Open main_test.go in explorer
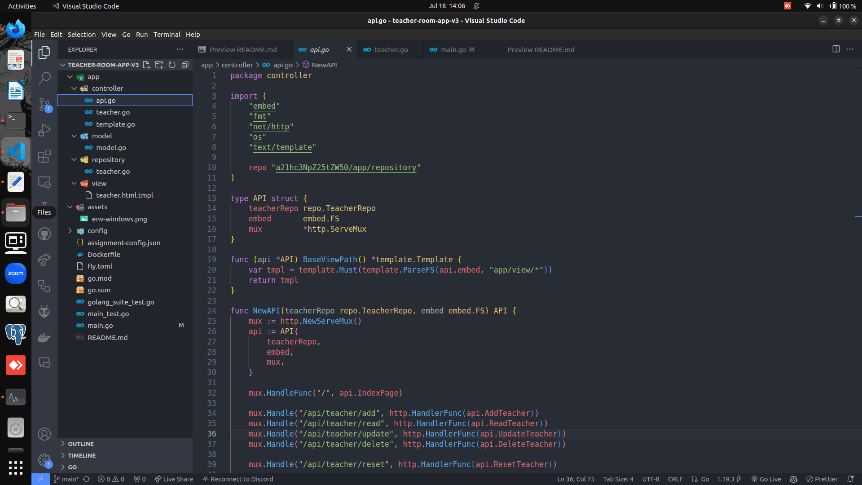The image size is (862, 485). point(108,314)
